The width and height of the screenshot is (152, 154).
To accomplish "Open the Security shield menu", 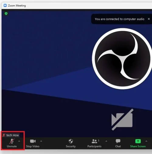I will click(71, 141).
